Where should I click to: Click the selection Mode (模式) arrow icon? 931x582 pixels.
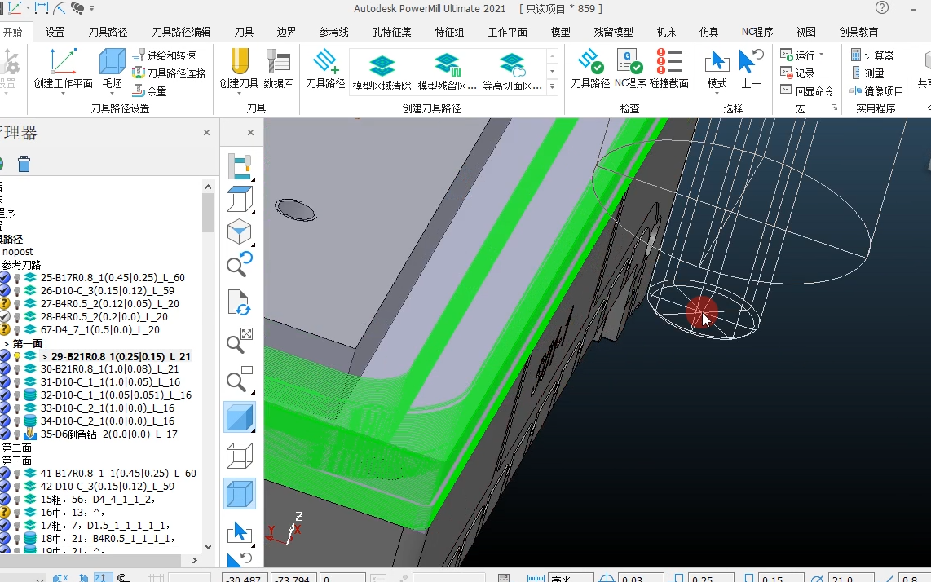coord(717,61)
